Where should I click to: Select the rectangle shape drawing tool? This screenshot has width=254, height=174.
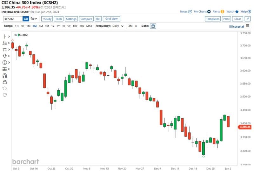tap(5, 50)
